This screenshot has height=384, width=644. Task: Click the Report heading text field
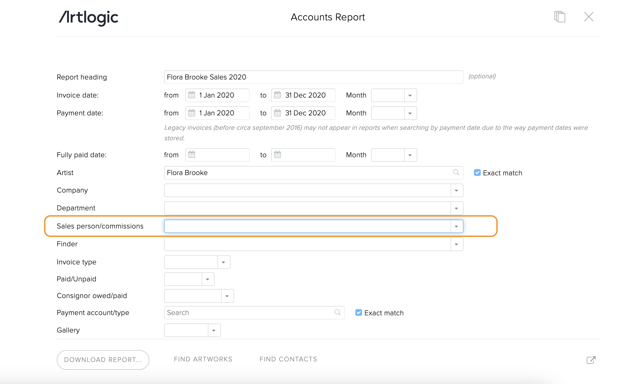[x=314, y=77]
